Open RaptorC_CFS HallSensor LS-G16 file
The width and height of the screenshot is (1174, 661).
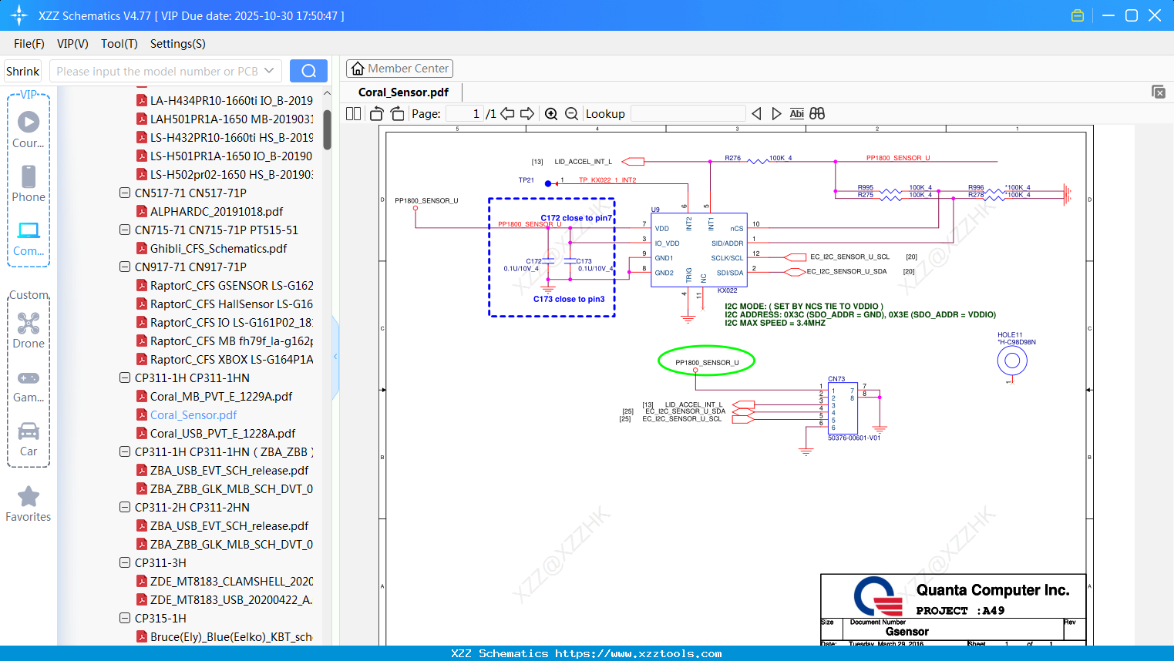[x=231, y=304]
